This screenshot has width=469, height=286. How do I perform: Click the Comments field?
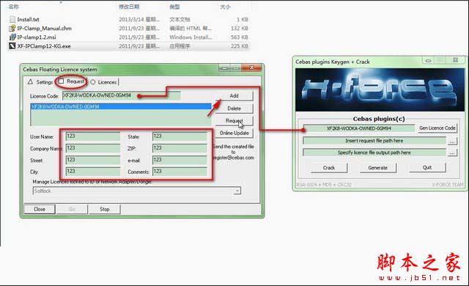(x=180, y=172)
